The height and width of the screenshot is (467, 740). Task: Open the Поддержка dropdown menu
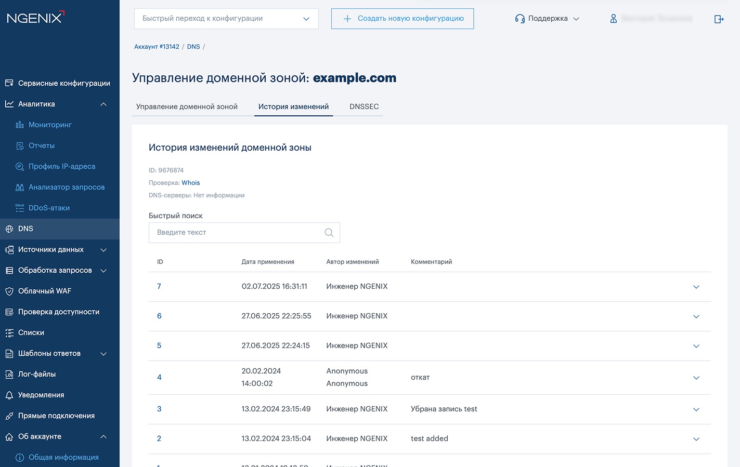[x=547, y=18]
